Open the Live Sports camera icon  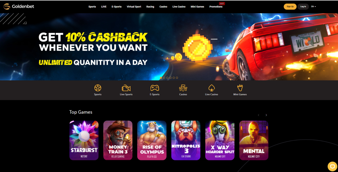pos(126,88)
